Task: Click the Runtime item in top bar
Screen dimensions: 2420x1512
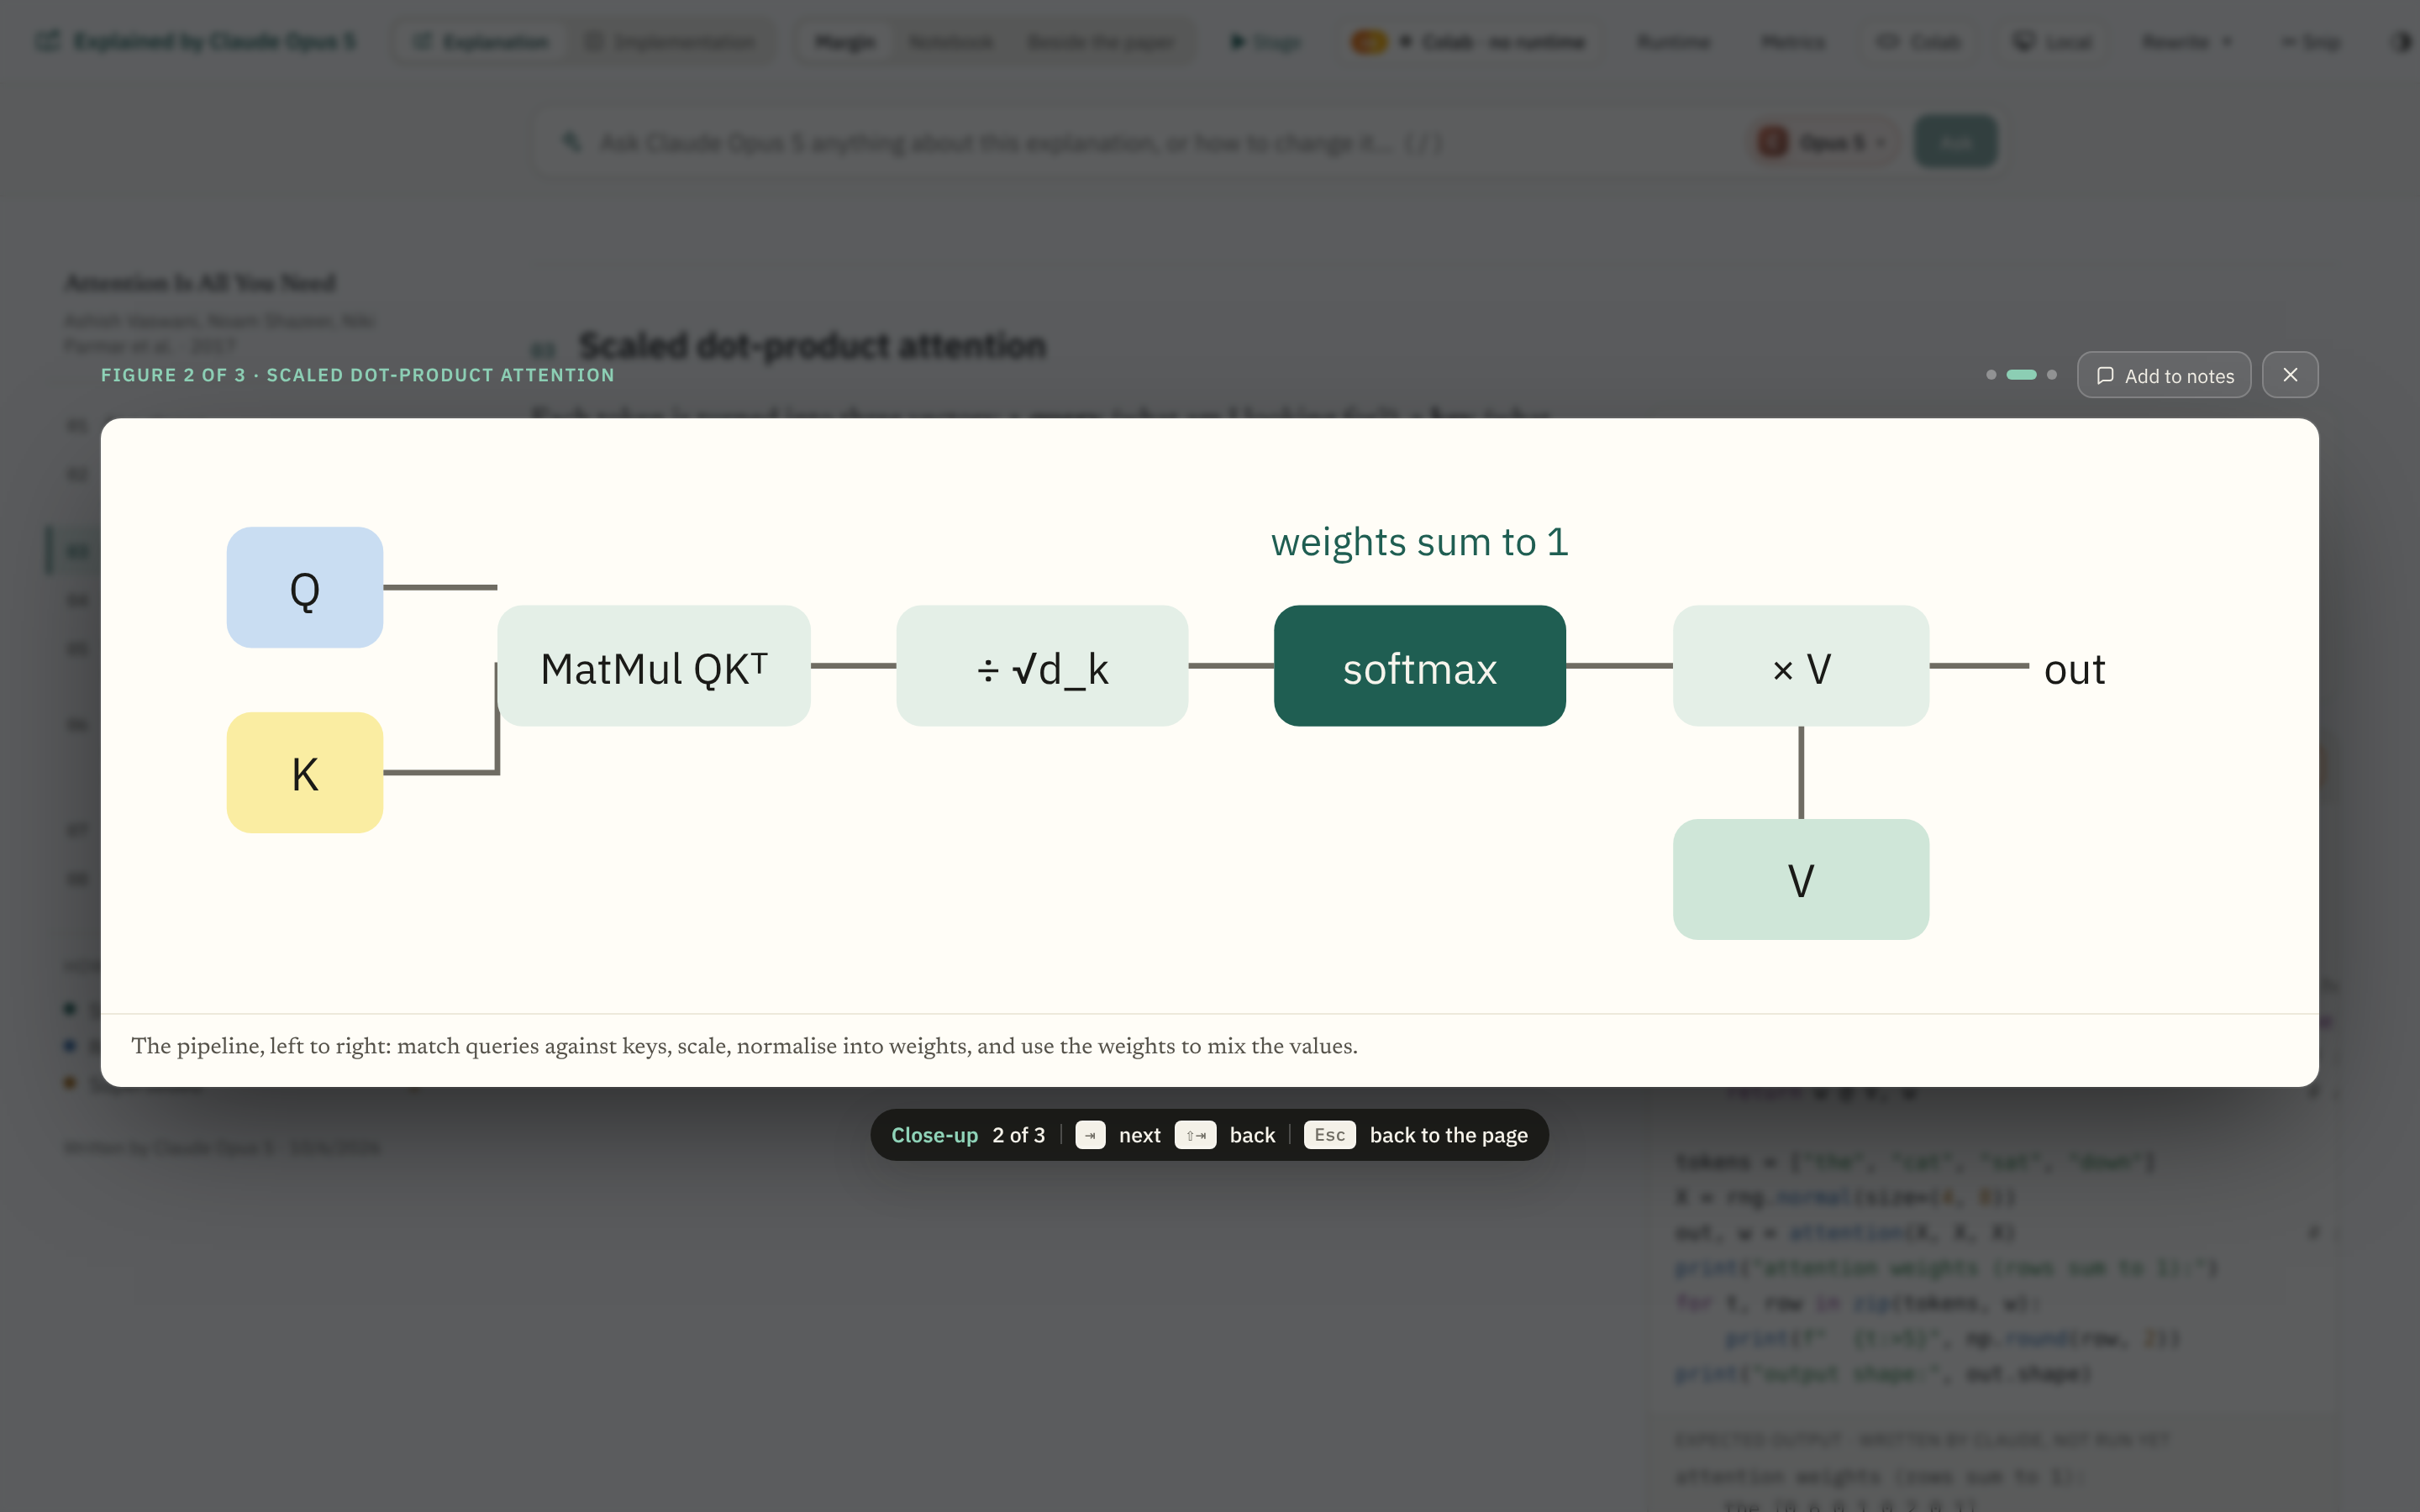Action: (x=1673, y=41)
